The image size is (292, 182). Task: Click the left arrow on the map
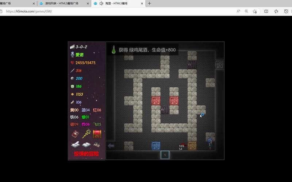(x=111, y=146)
